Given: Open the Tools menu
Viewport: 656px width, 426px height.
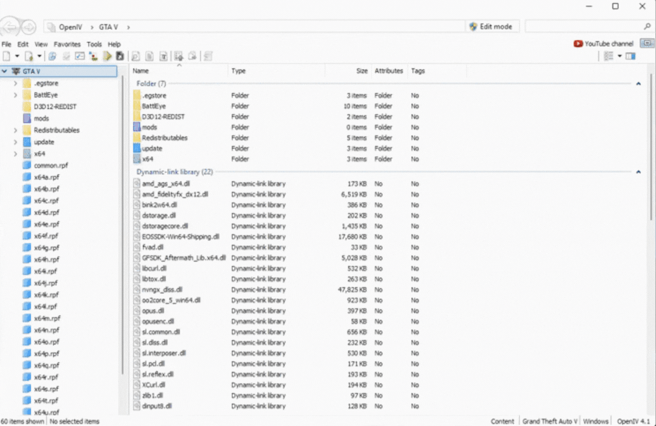Looking at the screenshot, I should 94,44.
